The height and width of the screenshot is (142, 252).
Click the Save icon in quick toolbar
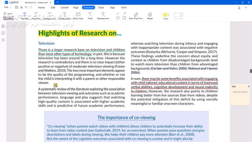tap(17, 8)
